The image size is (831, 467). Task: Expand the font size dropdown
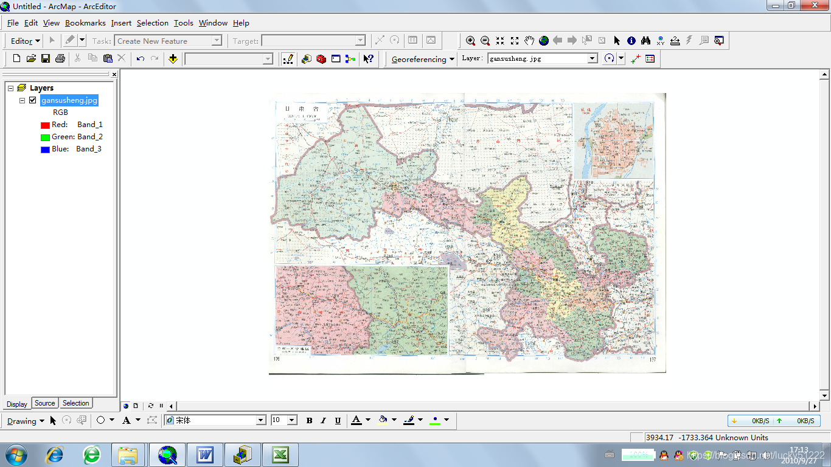tap(292, 420)
